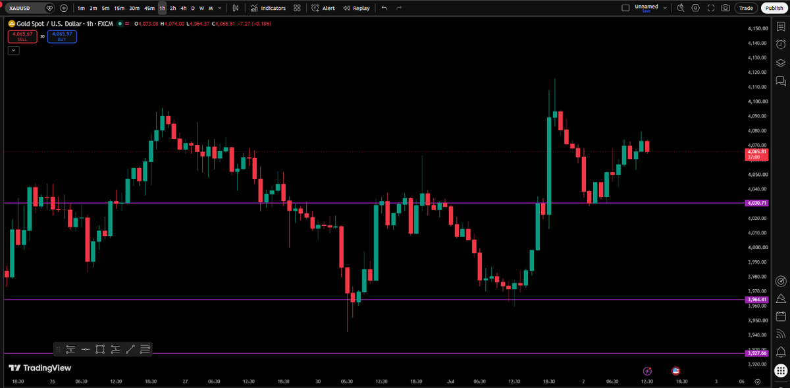Open the calendar sidebar panel
The image size is (790, 388).
[x=781, y=316]
